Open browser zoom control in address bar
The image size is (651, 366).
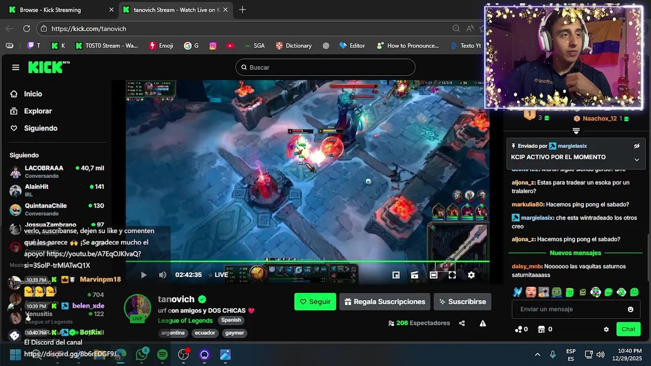(456, 28)
